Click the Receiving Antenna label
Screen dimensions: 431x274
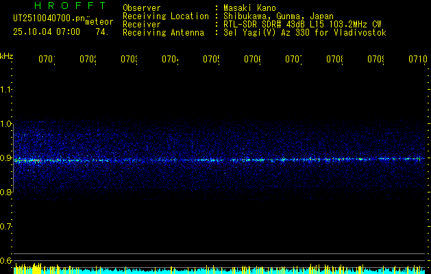pos(163,33)
